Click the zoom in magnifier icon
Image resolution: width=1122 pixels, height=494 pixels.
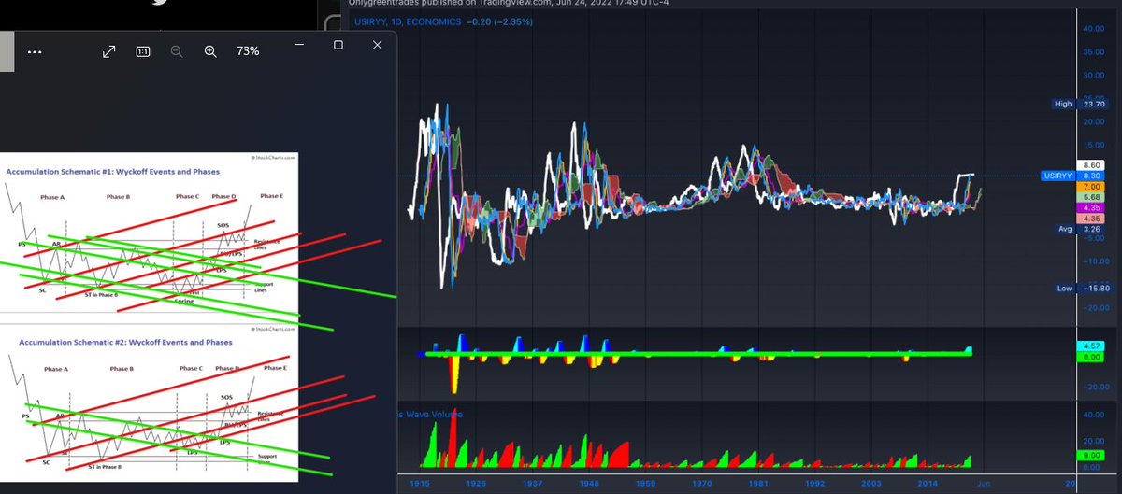pyautogui.click(x=210, y=51)
